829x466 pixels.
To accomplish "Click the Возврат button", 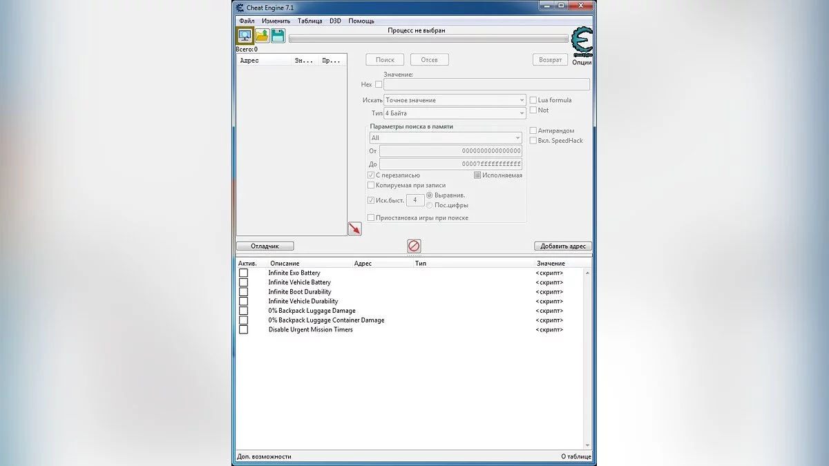I will tap(550, 60).
